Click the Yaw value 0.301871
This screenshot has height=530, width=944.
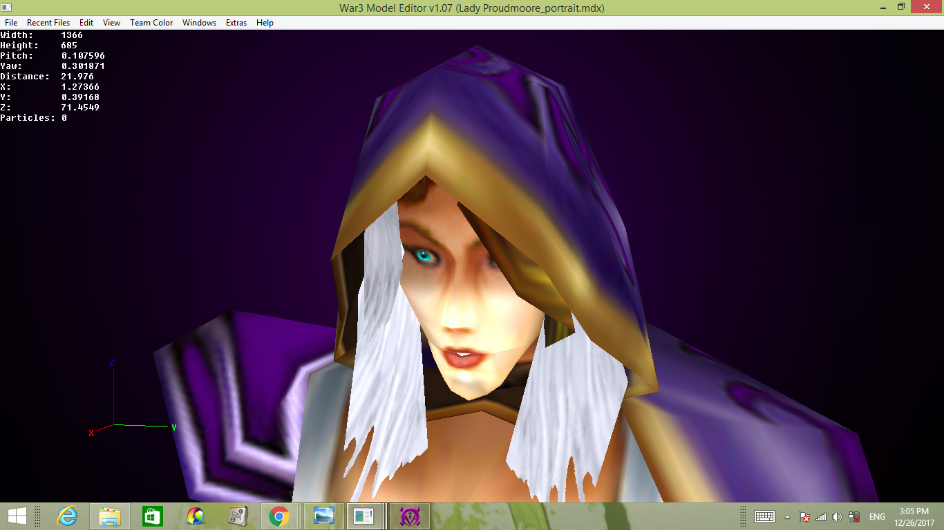[83, 66]
